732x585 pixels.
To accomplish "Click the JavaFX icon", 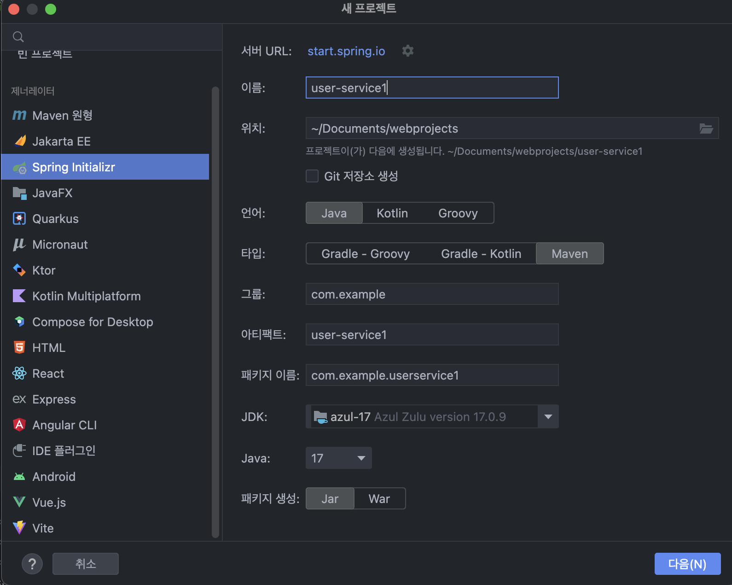I will [x=19, y=193].
